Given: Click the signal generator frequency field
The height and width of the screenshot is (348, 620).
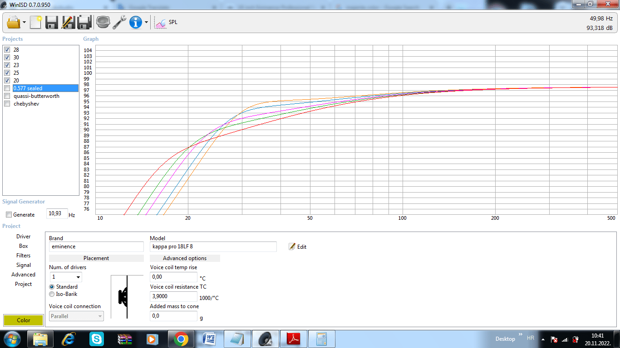Looking at the screenshot, I should 57,213.
